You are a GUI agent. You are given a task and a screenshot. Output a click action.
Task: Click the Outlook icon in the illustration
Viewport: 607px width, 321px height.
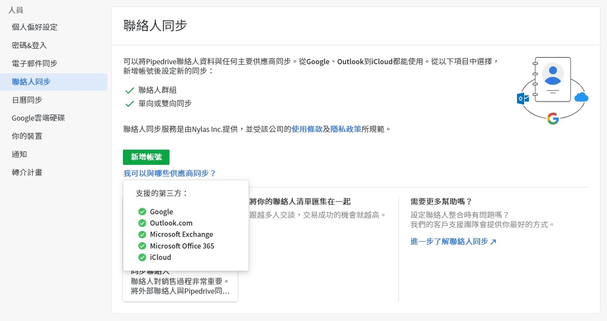pos(523,98)
